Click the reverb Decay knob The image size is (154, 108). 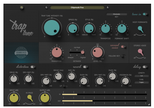tap(58, 77)
